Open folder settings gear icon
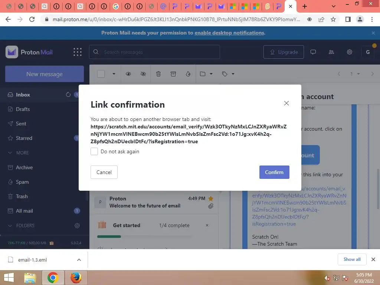 click(x=77, y=226)
